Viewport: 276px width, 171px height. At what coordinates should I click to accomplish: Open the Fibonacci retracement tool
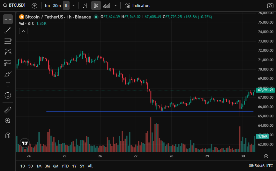(8, 41)
